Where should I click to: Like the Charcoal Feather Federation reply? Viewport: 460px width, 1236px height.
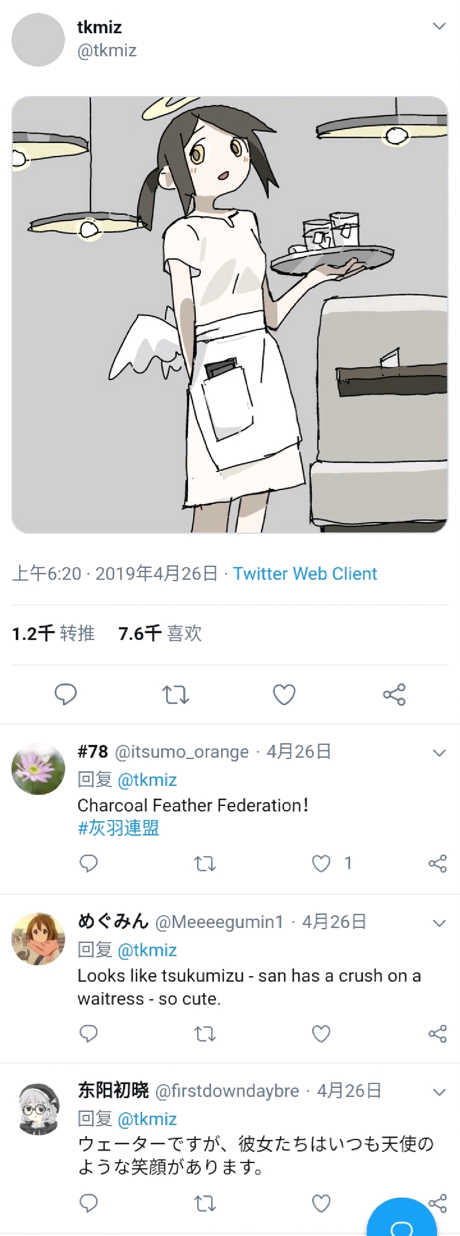[321, 864]
